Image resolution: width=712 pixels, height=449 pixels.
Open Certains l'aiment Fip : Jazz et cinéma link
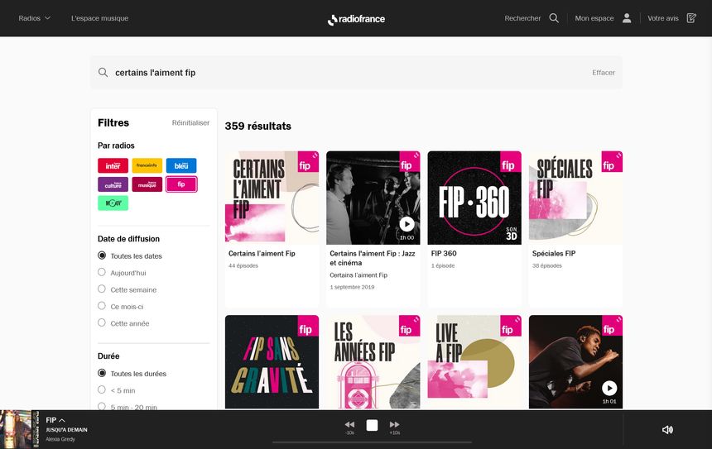point(373,258)
